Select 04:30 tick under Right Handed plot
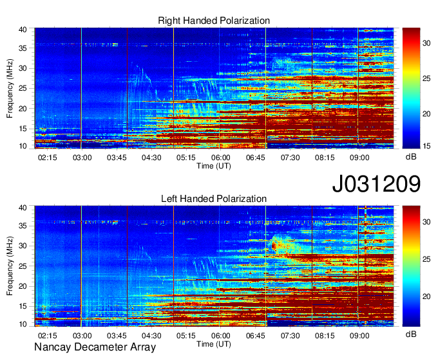The image size is (438, 355). tap(151, 158)
